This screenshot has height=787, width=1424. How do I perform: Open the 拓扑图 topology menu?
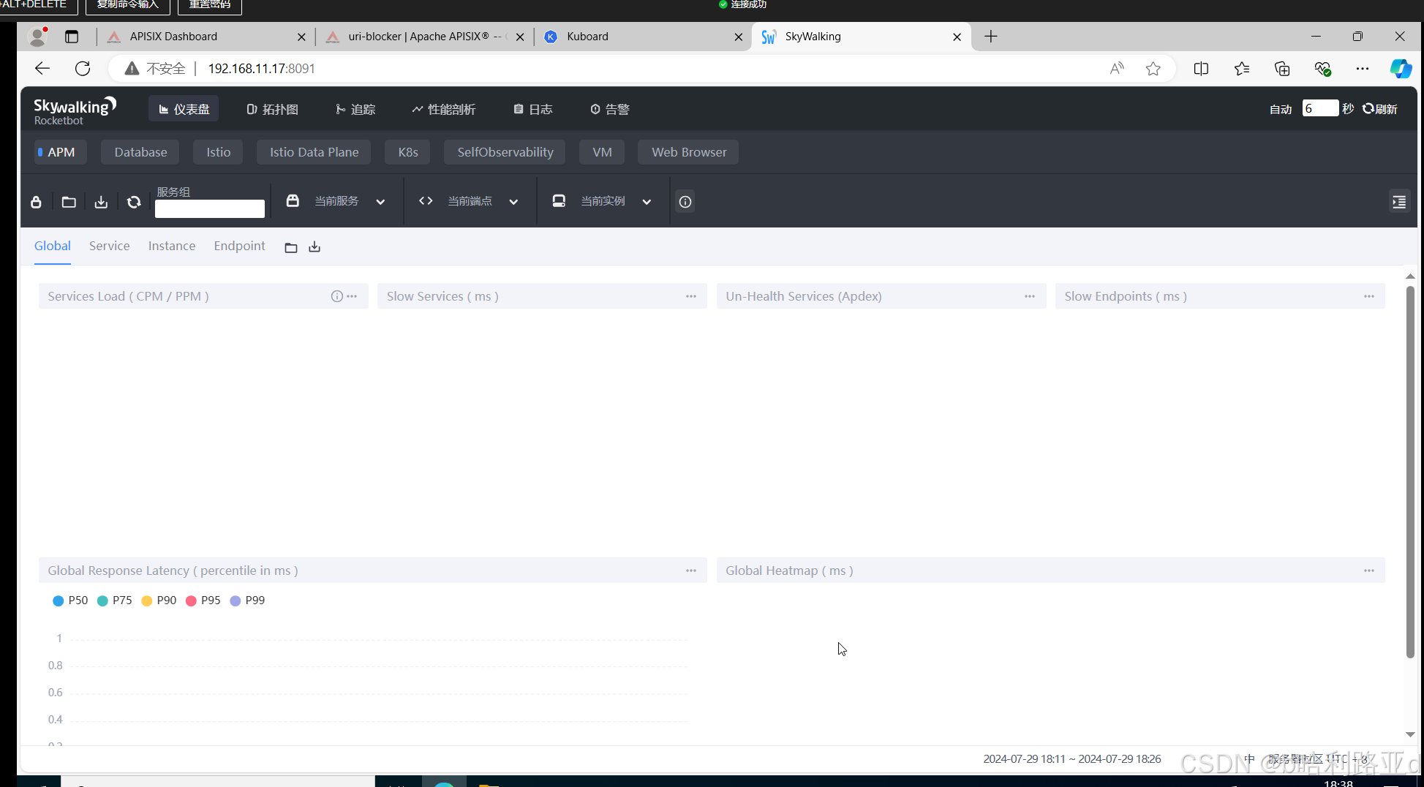click(272, 109)
